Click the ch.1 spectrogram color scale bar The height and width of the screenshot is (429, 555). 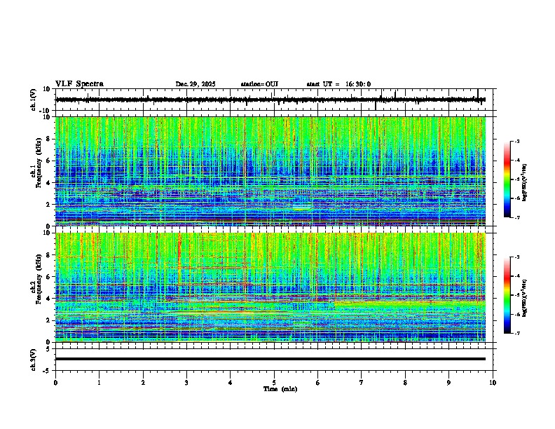[x=507, y=179]
